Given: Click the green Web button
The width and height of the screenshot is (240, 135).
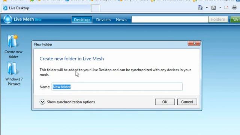Looking at the screenshot, I should click(x=235, y=20).
